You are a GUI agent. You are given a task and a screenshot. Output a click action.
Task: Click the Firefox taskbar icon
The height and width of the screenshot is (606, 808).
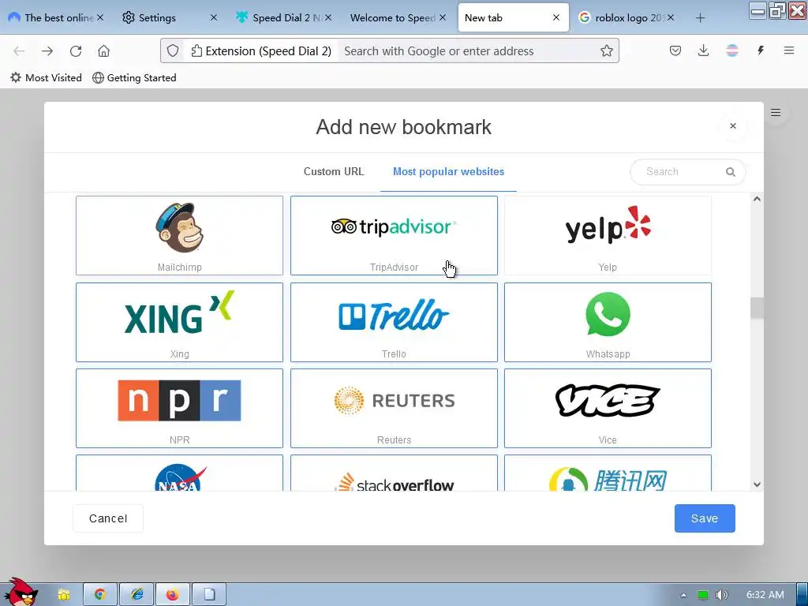[173, 595]
